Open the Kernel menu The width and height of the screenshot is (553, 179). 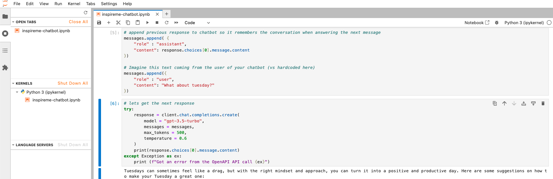coord(74,4)
